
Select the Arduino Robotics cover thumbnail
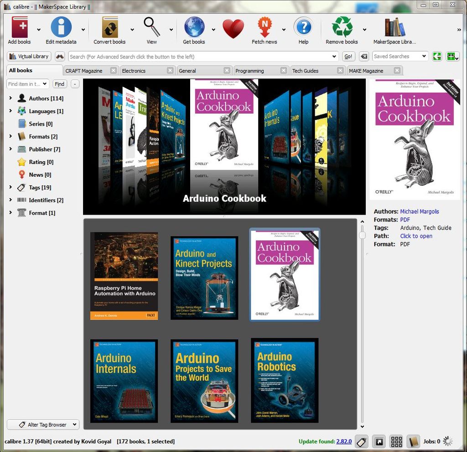(285, 380)
